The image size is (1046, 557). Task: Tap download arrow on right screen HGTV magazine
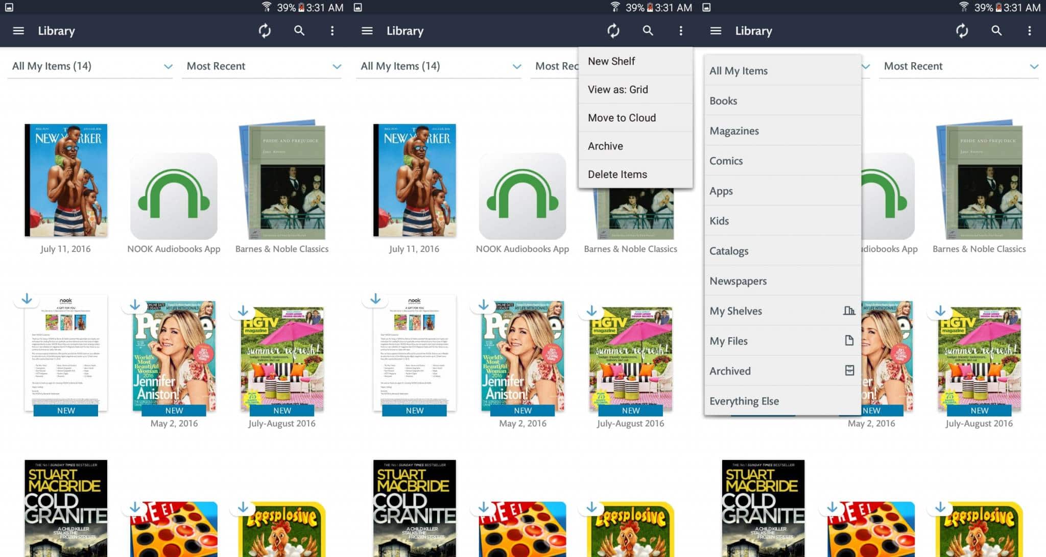click(x=940, y=311)
